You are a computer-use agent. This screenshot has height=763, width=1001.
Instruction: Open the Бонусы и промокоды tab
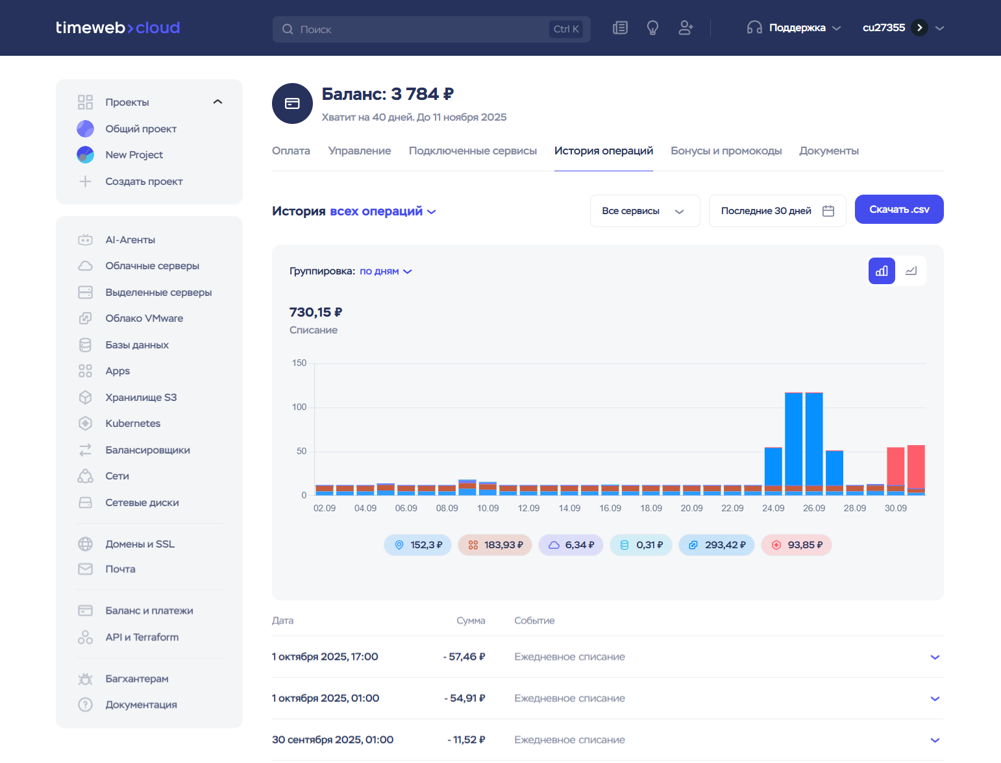(x=726, y=151)
